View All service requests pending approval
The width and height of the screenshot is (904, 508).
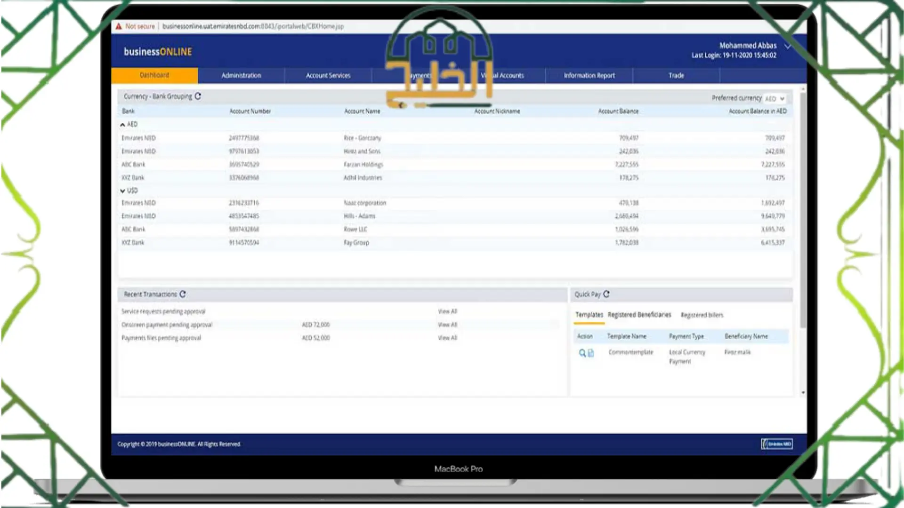coord(447,311)
